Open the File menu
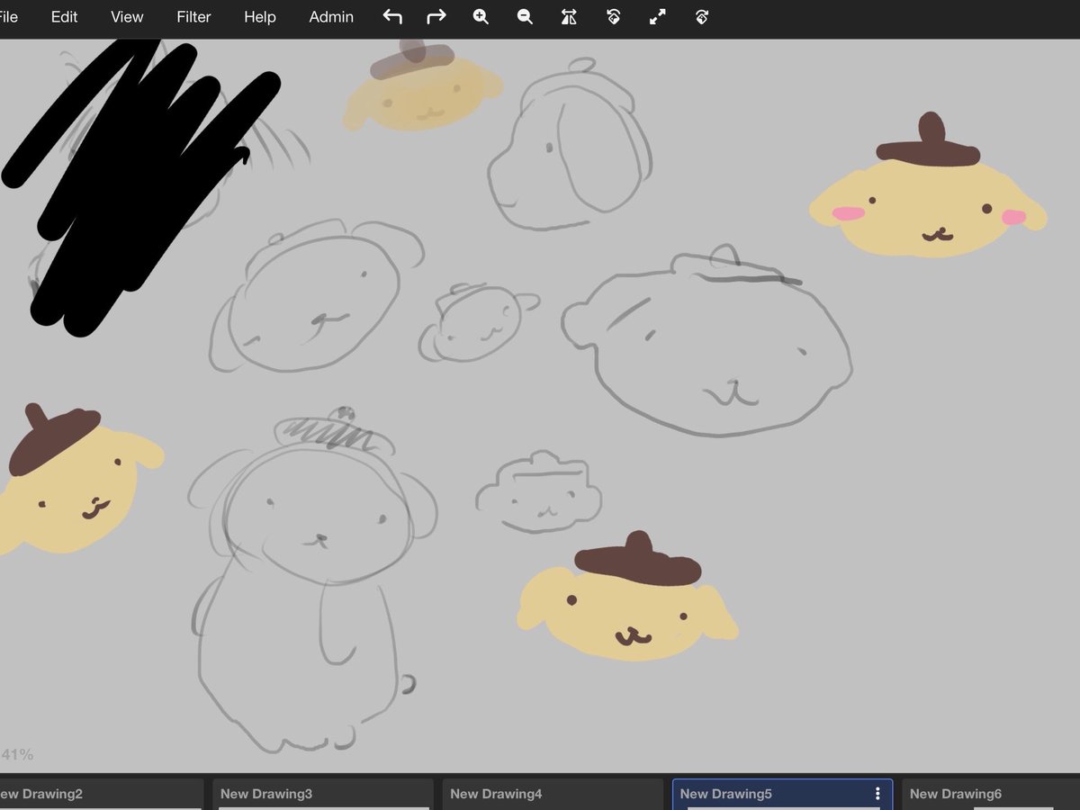1080x810 pixels. pyautogui.click(x=8, y=17)
